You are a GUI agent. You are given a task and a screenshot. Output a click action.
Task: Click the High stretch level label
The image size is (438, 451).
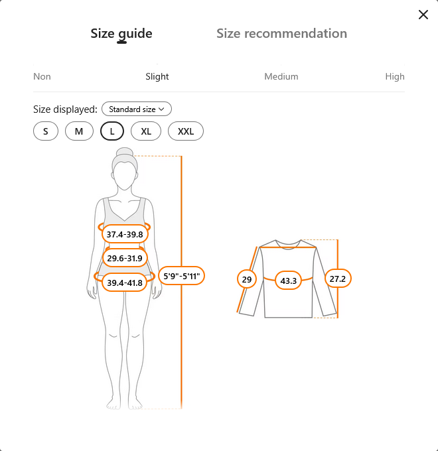click(394, 76)
